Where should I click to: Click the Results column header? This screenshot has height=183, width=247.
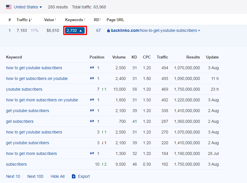193,57
